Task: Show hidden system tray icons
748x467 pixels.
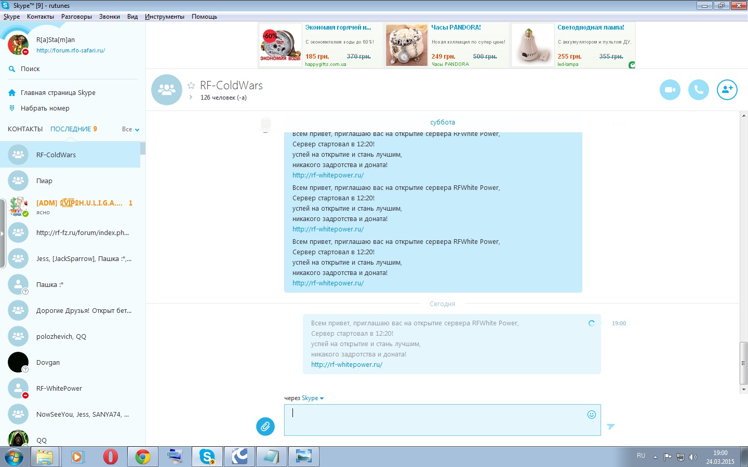Action: tap(655, 457)
